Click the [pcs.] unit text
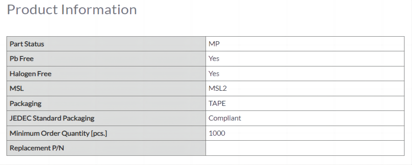412x165 pixels. point(99,133)
